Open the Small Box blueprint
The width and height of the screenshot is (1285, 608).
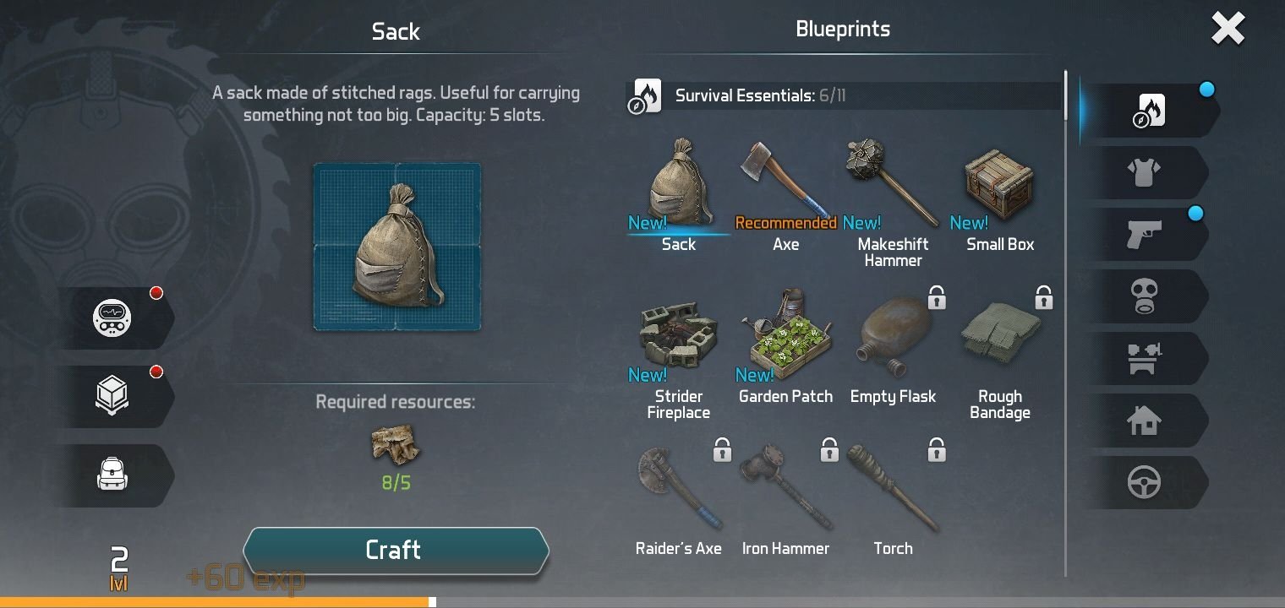[x=1000, y=196]
